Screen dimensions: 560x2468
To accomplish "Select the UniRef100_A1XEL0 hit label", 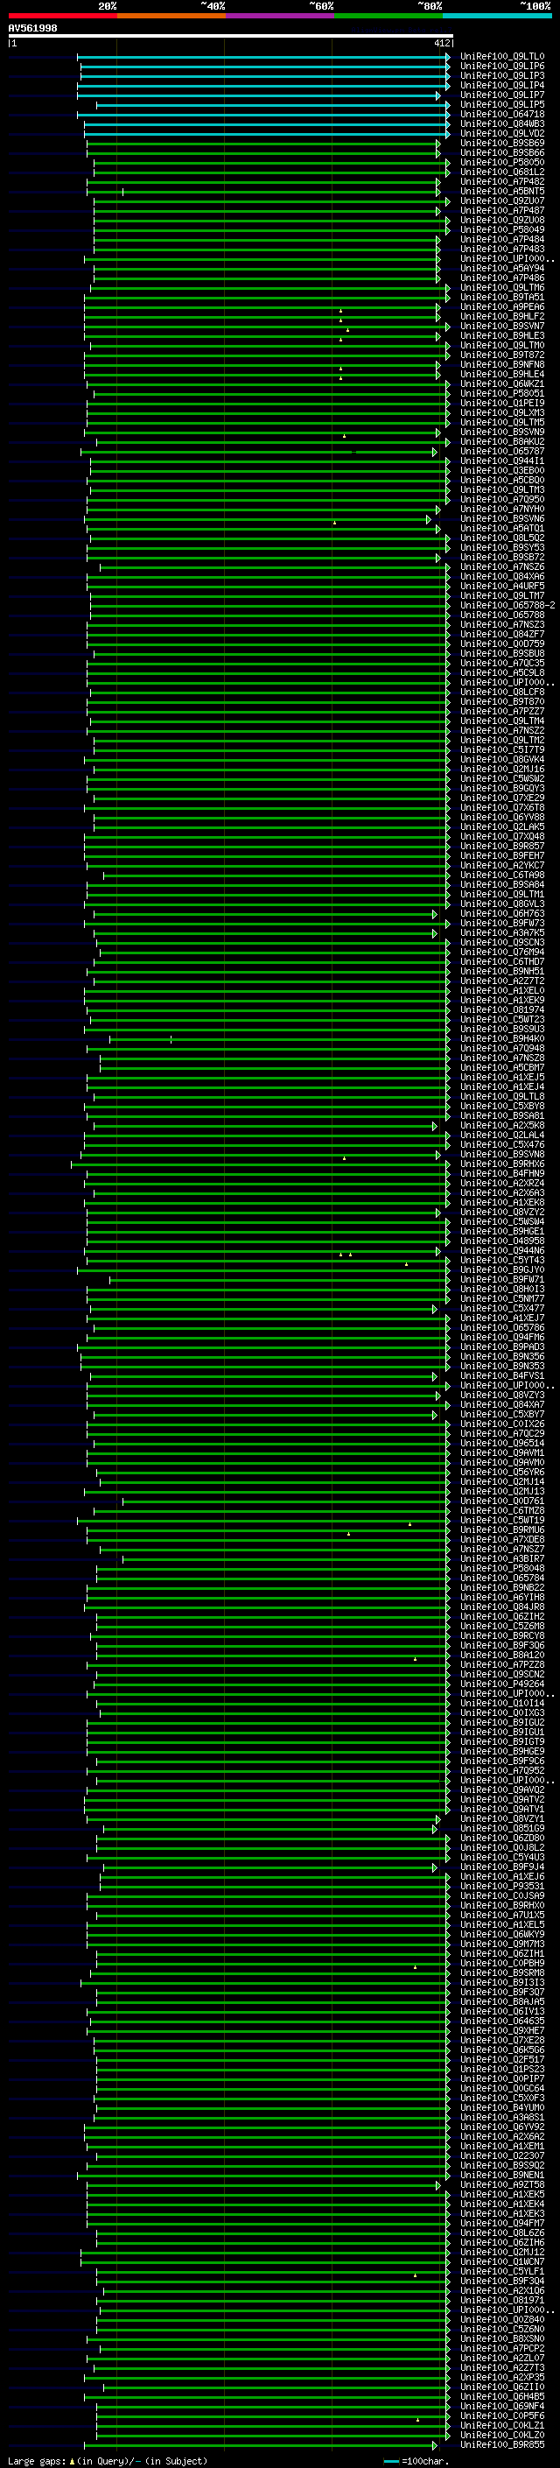I will pyautogui.click(x=501, y=991).
